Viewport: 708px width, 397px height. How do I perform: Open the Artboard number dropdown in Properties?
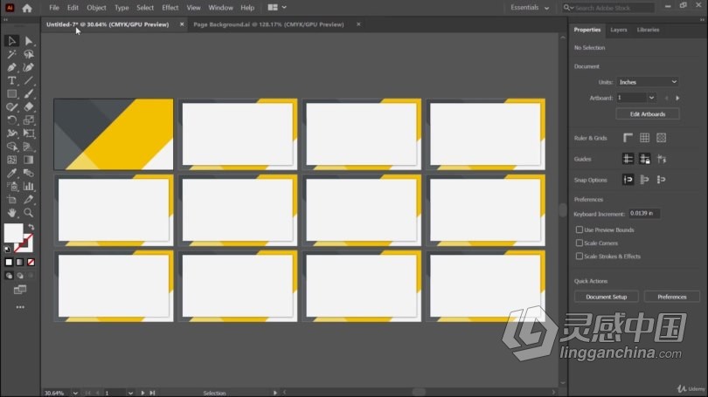[651, 98]
